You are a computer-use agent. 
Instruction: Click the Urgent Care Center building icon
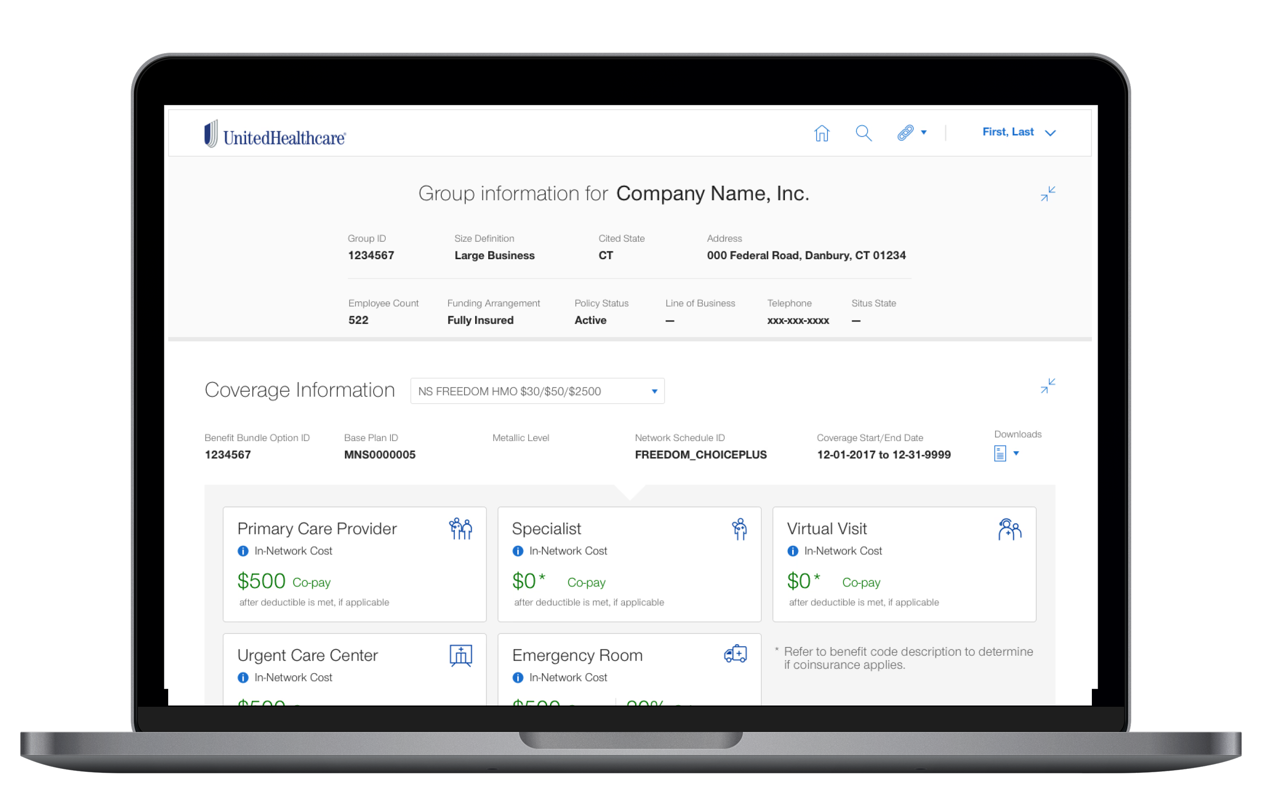coord(461,656)
